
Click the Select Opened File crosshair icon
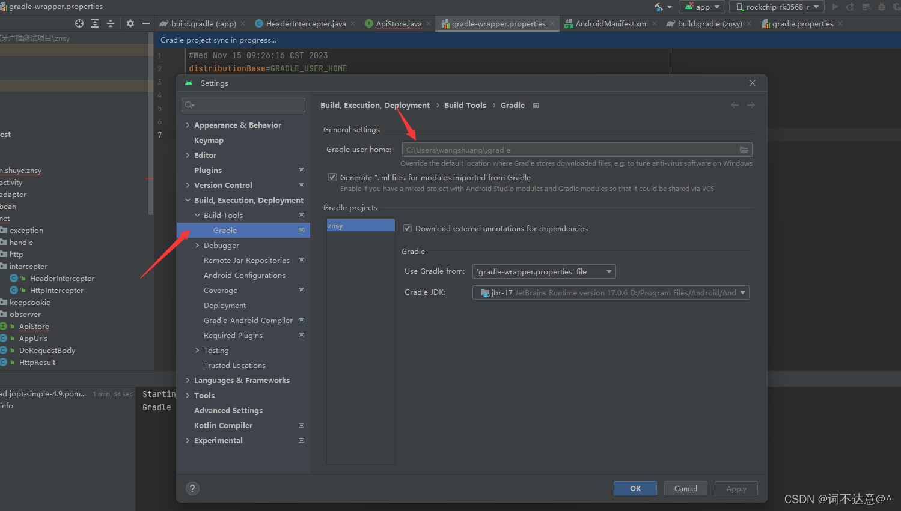[x=78, y=23]
